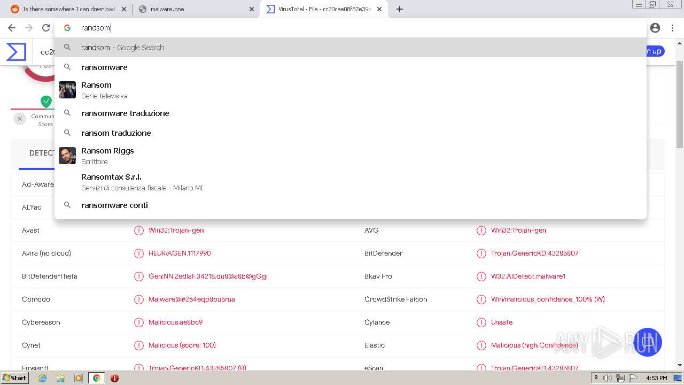Open the media player taskbar icon
Image resolution: width=684 pixels, height=385 pixels.
coord(79,378)
